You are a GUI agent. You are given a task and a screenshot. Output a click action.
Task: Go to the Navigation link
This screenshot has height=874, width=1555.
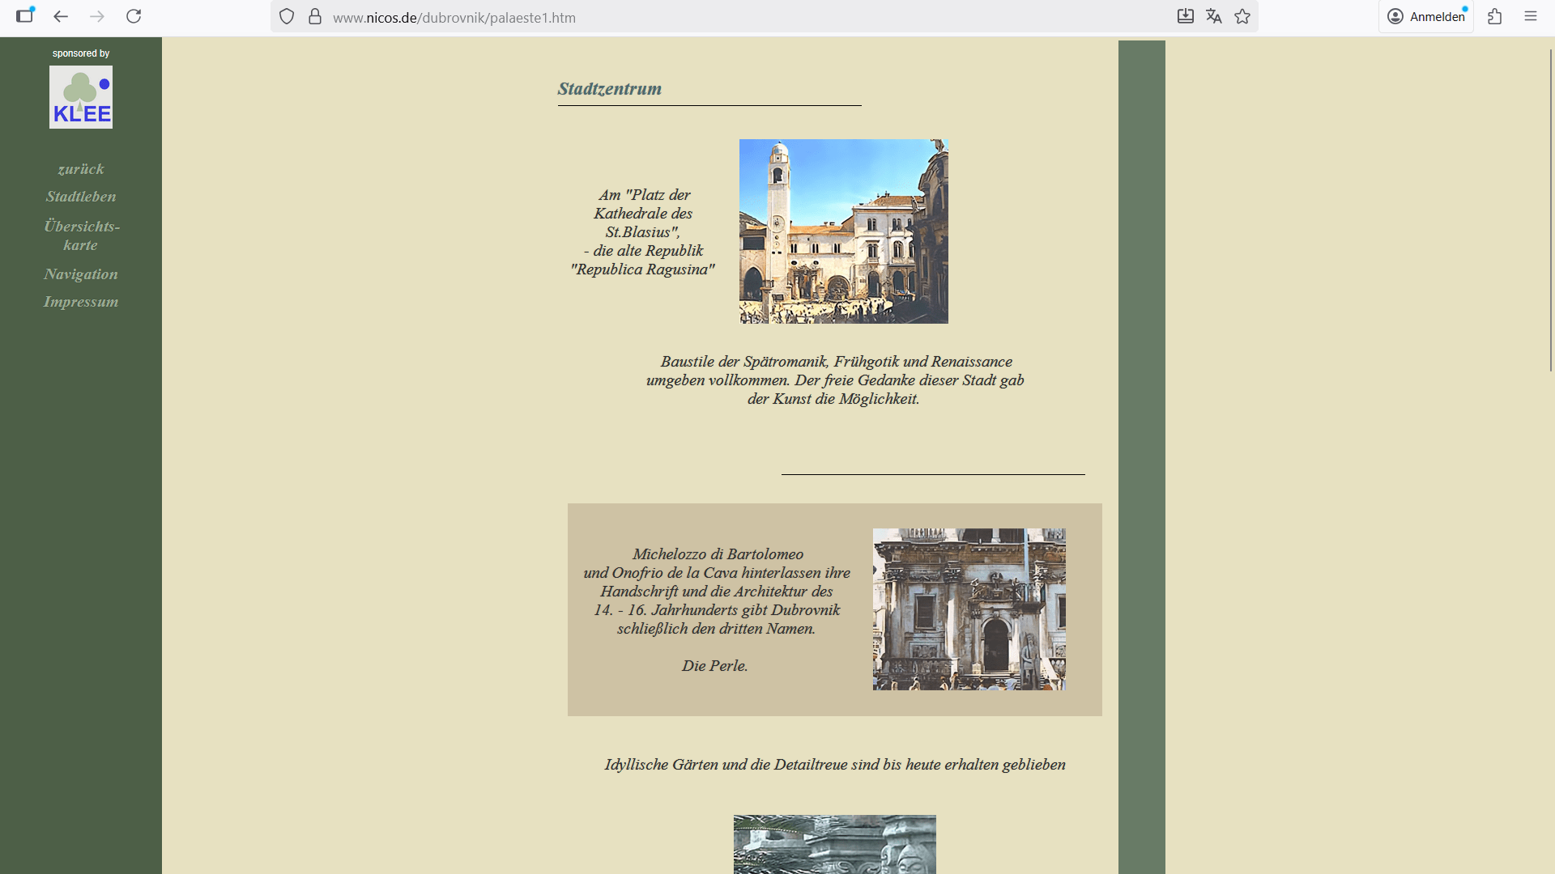pos(81,274)
